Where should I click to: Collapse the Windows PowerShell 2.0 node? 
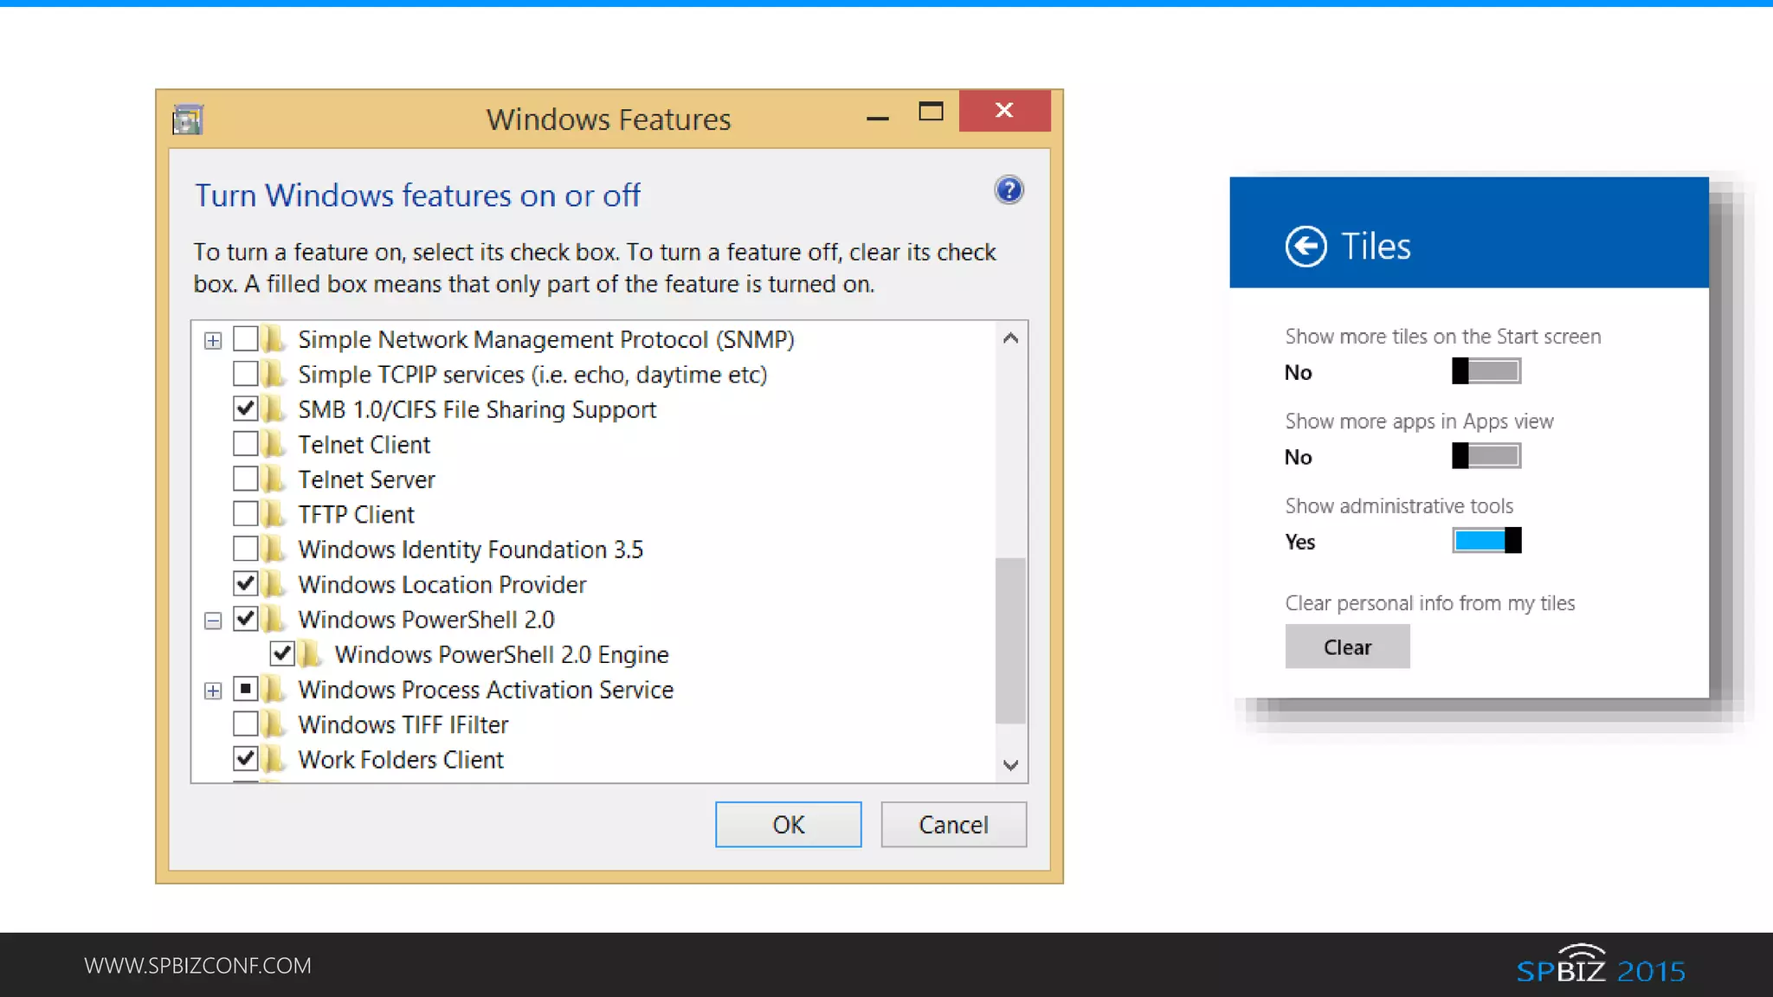pos(213,621)
